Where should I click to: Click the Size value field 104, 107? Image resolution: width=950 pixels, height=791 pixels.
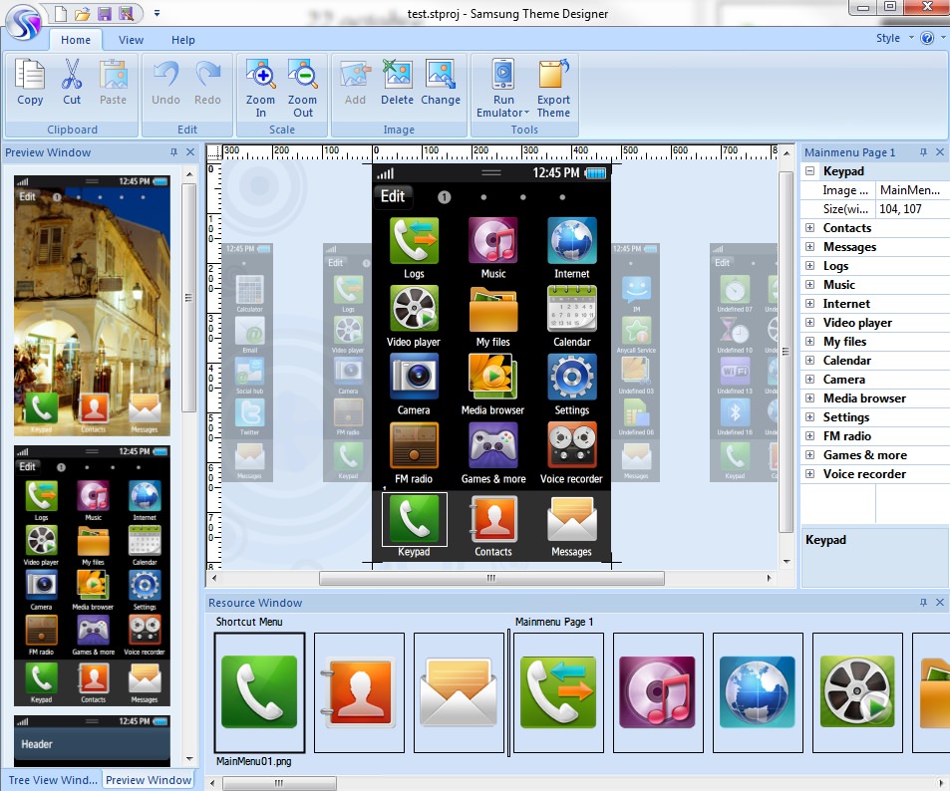[912, 209]
